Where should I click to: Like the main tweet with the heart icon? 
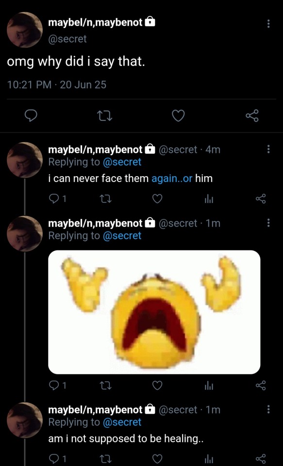179,116
